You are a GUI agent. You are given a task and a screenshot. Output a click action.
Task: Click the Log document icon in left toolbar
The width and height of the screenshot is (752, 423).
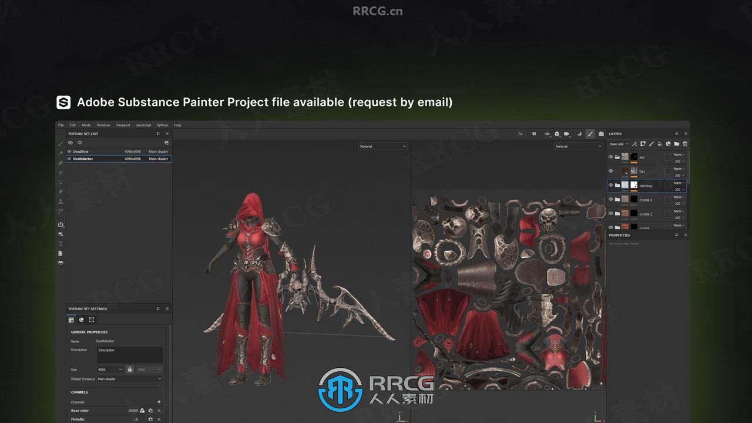tap(61, 253)
